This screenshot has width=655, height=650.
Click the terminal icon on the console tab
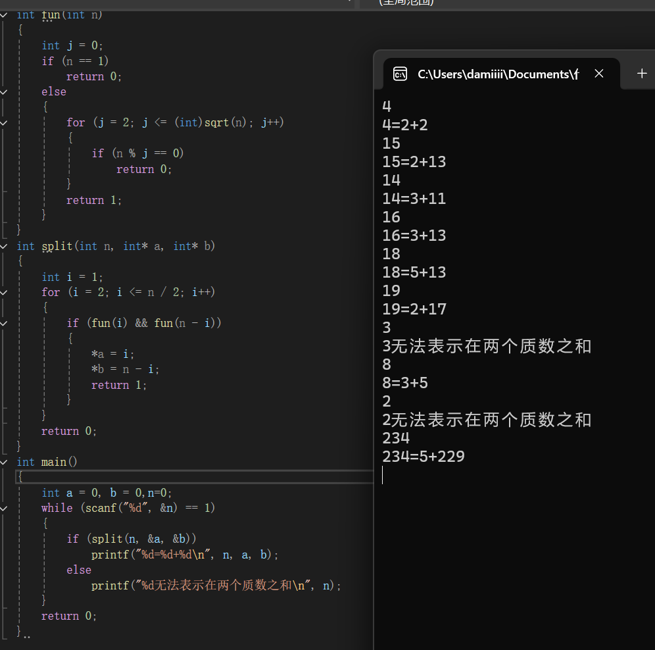pyautogui.click(x=400, y=74)
